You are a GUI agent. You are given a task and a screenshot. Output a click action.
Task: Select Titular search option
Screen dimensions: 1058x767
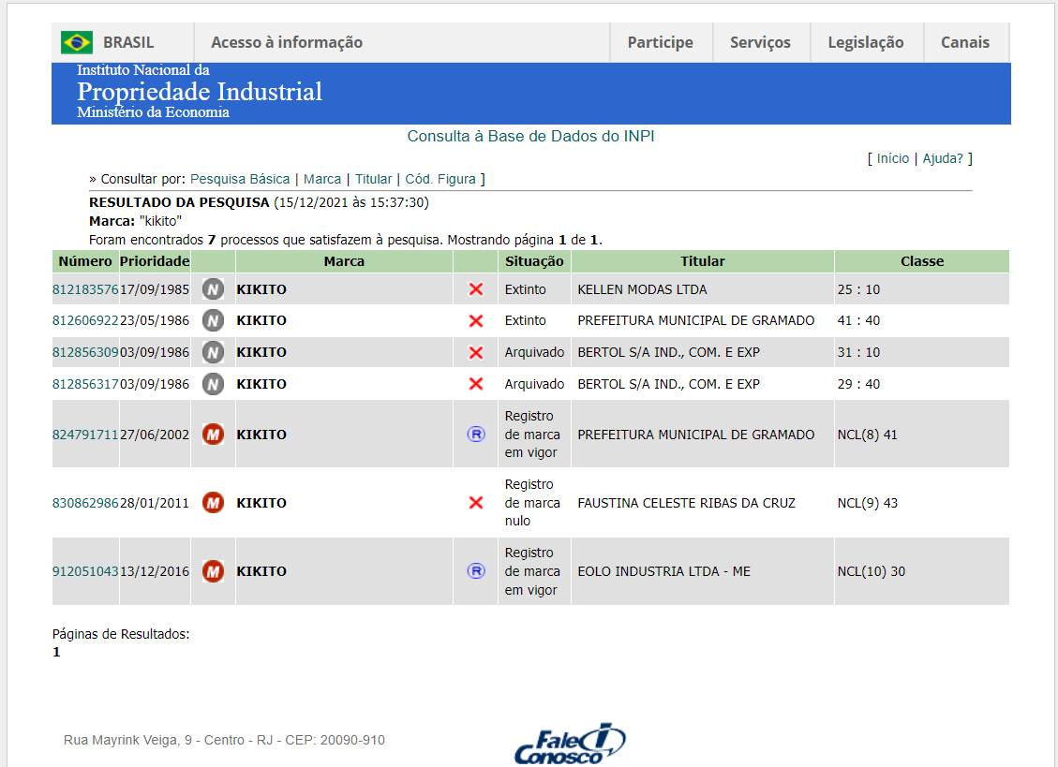click(x=373, y=179)
